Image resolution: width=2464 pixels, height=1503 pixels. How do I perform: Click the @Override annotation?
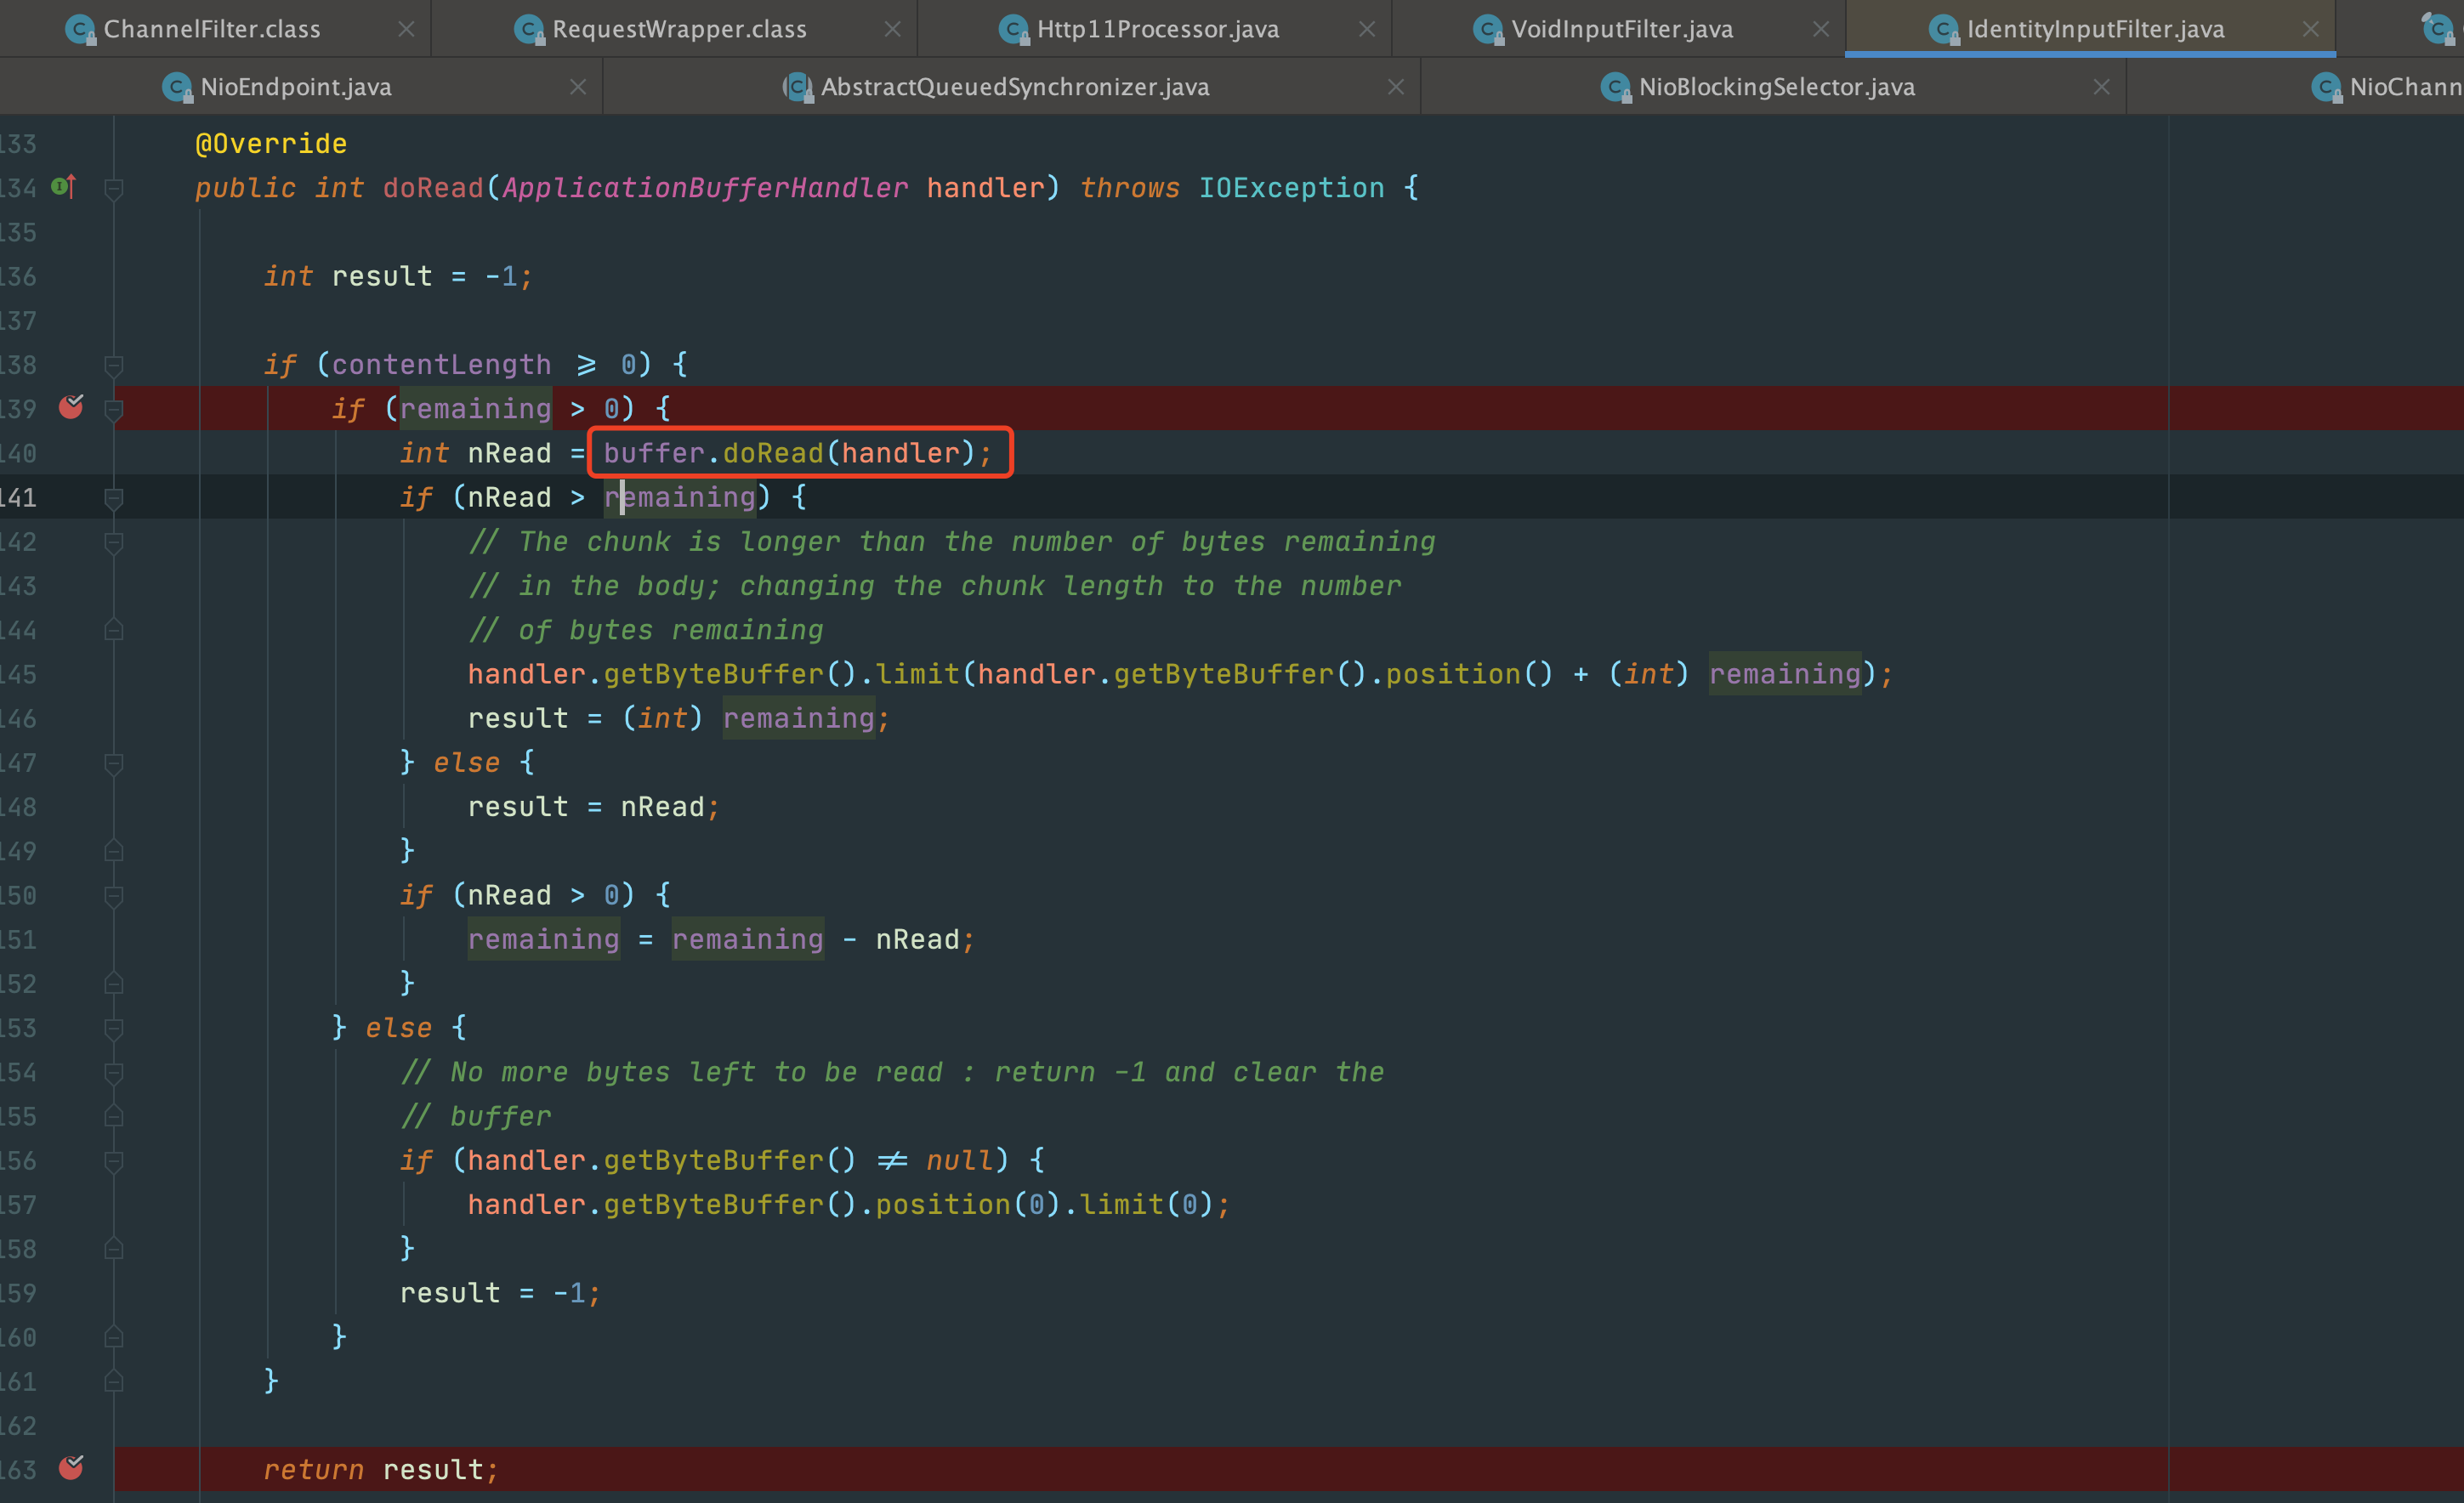271,144
